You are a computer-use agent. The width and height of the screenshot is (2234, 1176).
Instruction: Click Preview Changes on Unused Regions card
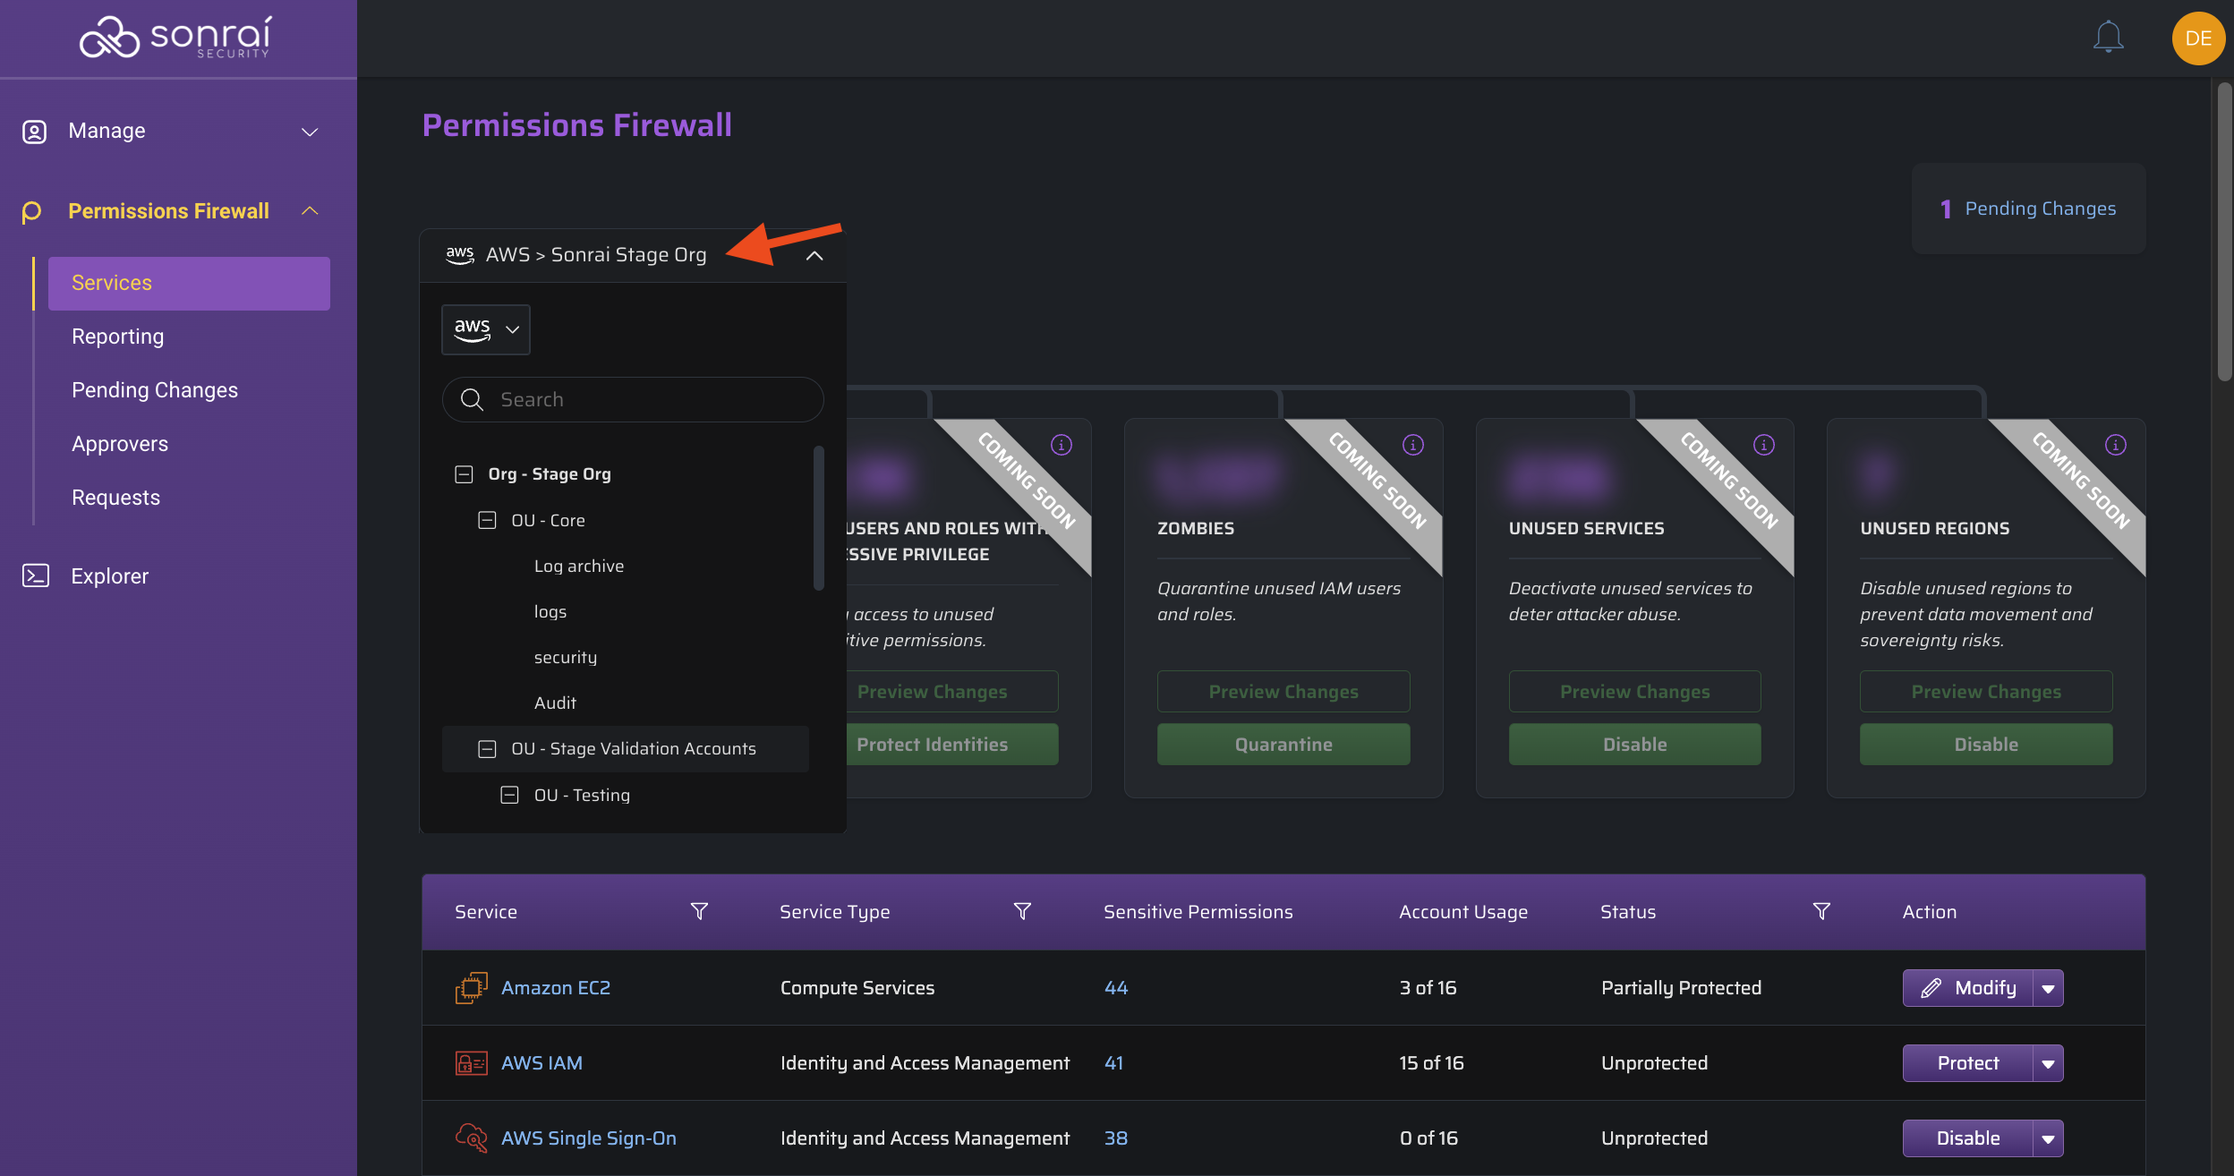click(x=1986, y=691)
